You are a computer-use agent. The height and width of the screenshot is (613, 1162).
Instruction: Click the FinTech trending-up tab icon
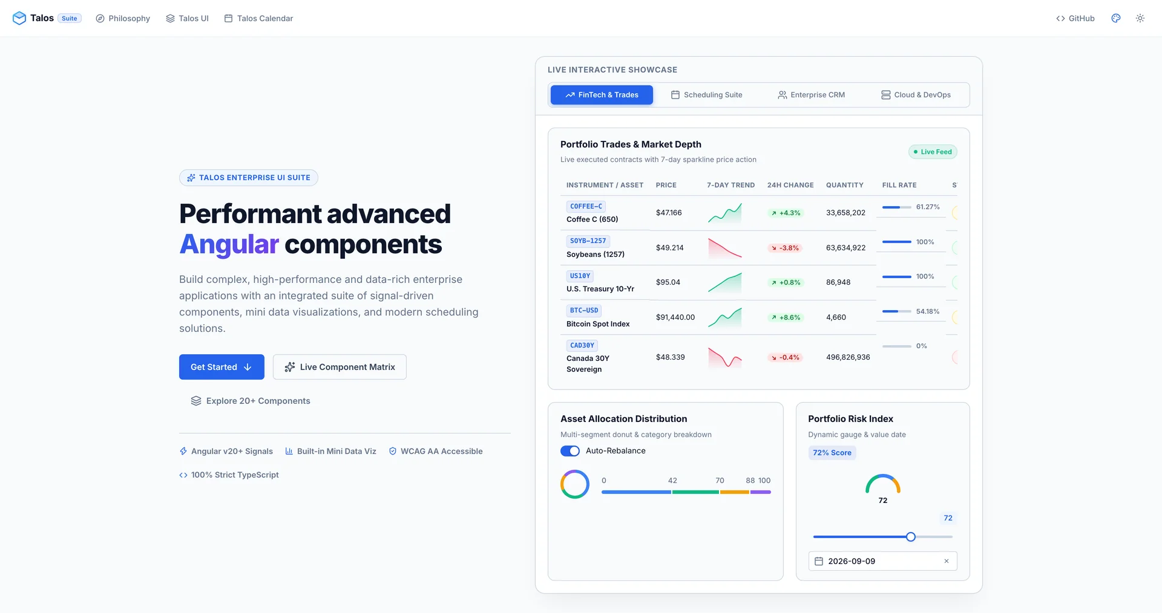(x=570, y=95)
